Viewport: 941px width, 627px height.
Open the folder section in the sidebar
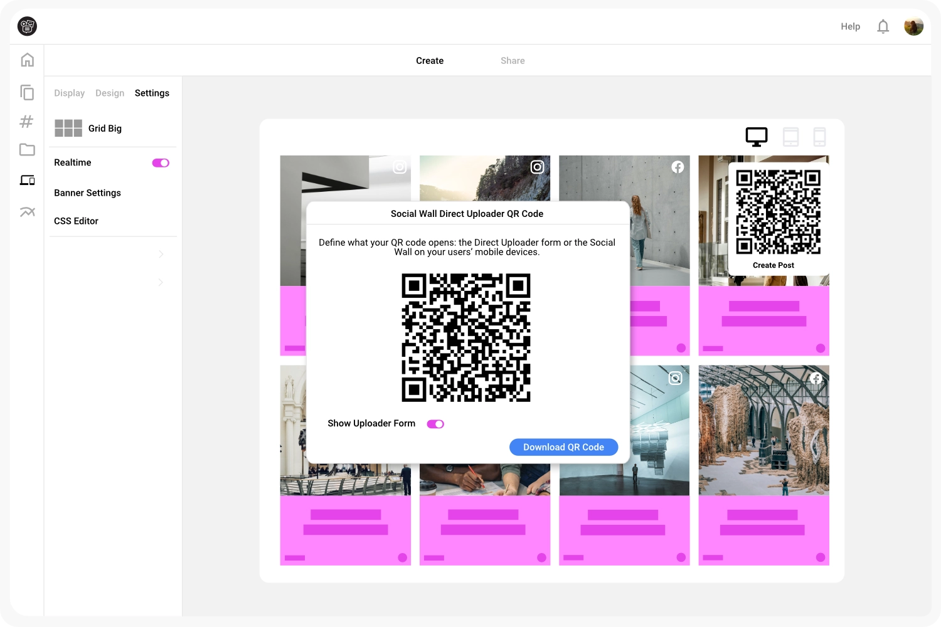(x=27, y=150)
